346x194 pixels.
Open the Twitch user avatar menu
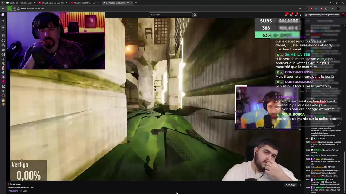pos(343,15)
